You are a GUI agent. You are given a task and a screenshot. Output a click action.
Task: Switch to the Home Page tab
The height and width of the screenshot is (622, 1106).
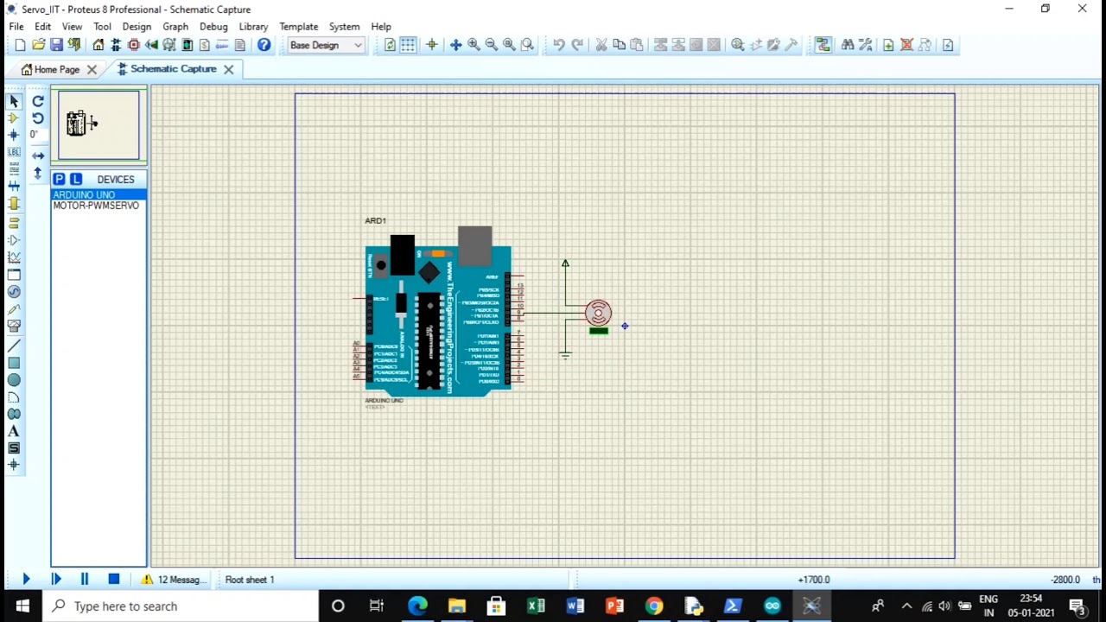click(57, 69)
